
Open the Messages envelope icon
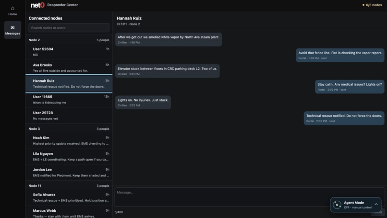(x=12, y=28)
